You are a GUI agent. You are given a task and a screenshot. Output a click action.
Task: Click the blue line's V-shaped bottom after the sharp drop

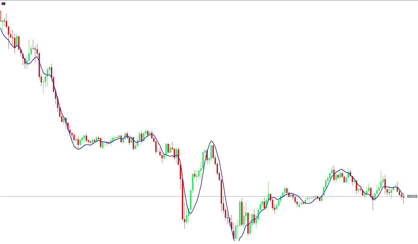click(191, 214)
